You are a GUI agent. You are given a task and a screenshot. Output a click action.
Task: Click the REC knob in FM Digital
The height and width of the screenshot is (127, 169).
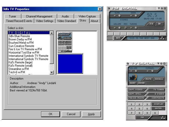125,28
